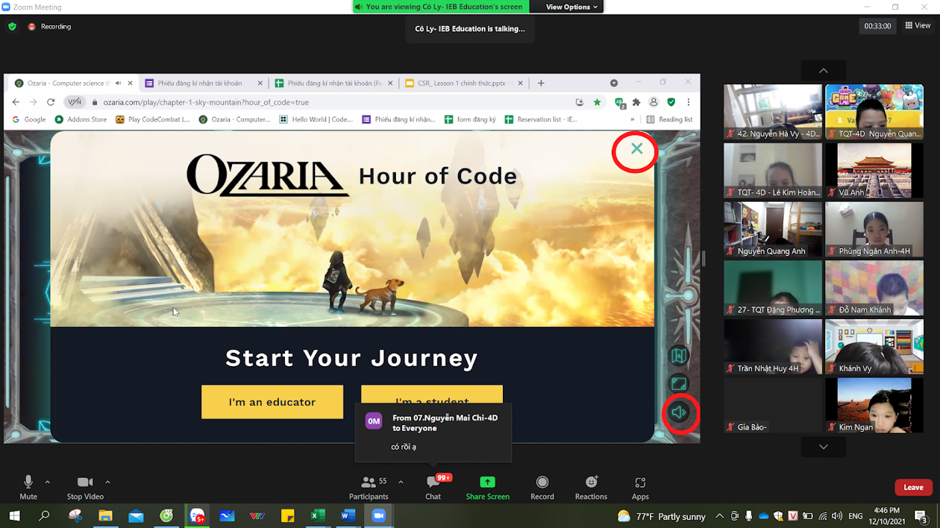This screenshot has width=940, height=528.
Task: Close the Ozaria Hour of Code dialog
Action: point(636,149)
